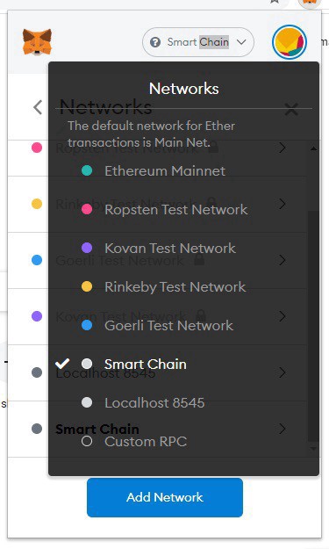The width and height of the screenshot is (329, 549).
Task: Click the teal Ethereum Mainnet dot
Action: [x=87, y=170]
